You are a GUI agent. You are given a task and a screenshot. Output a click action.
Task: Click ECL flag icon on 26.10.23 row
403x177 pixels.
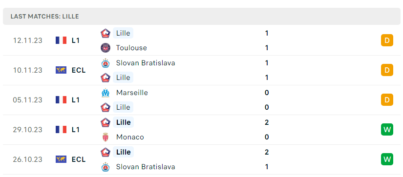61,159
